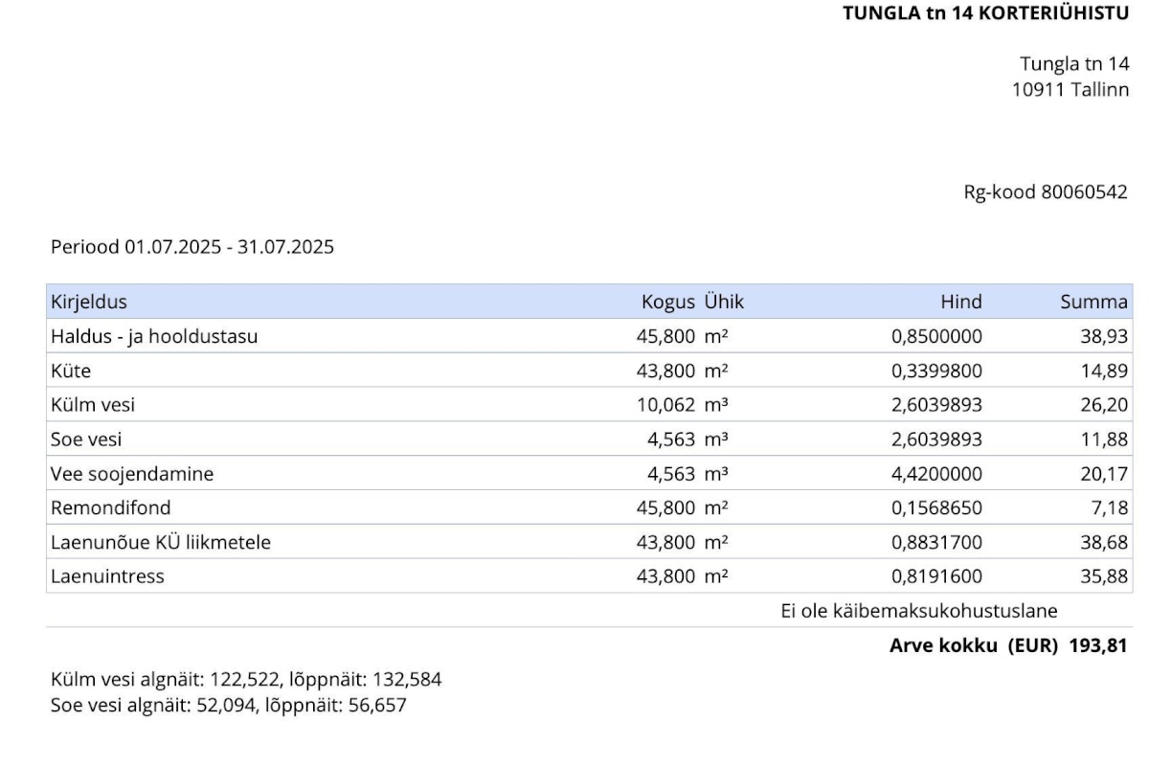Click the Külm vesi algnäit: 122,522 line
Viewport: 1171px width, 766px height.
246,680
